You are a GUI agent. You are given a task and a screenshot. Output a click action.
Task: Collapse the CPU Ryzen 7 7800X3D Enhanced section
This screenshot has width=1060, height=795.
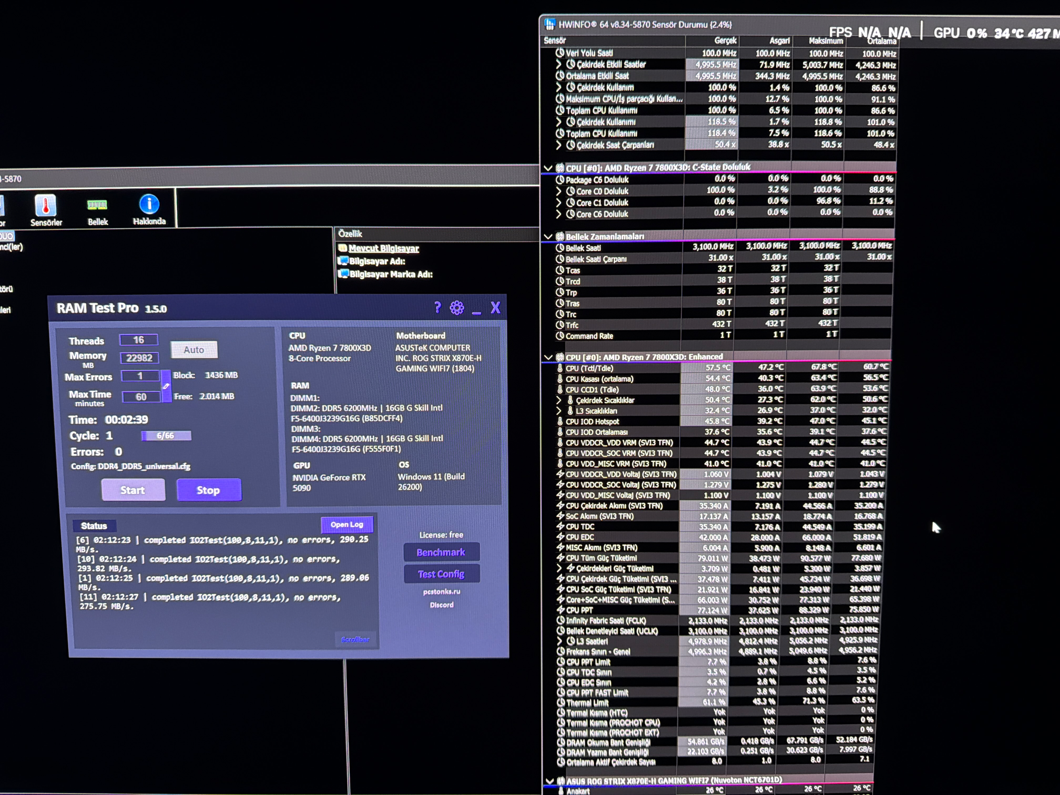[x=548, y=357]
